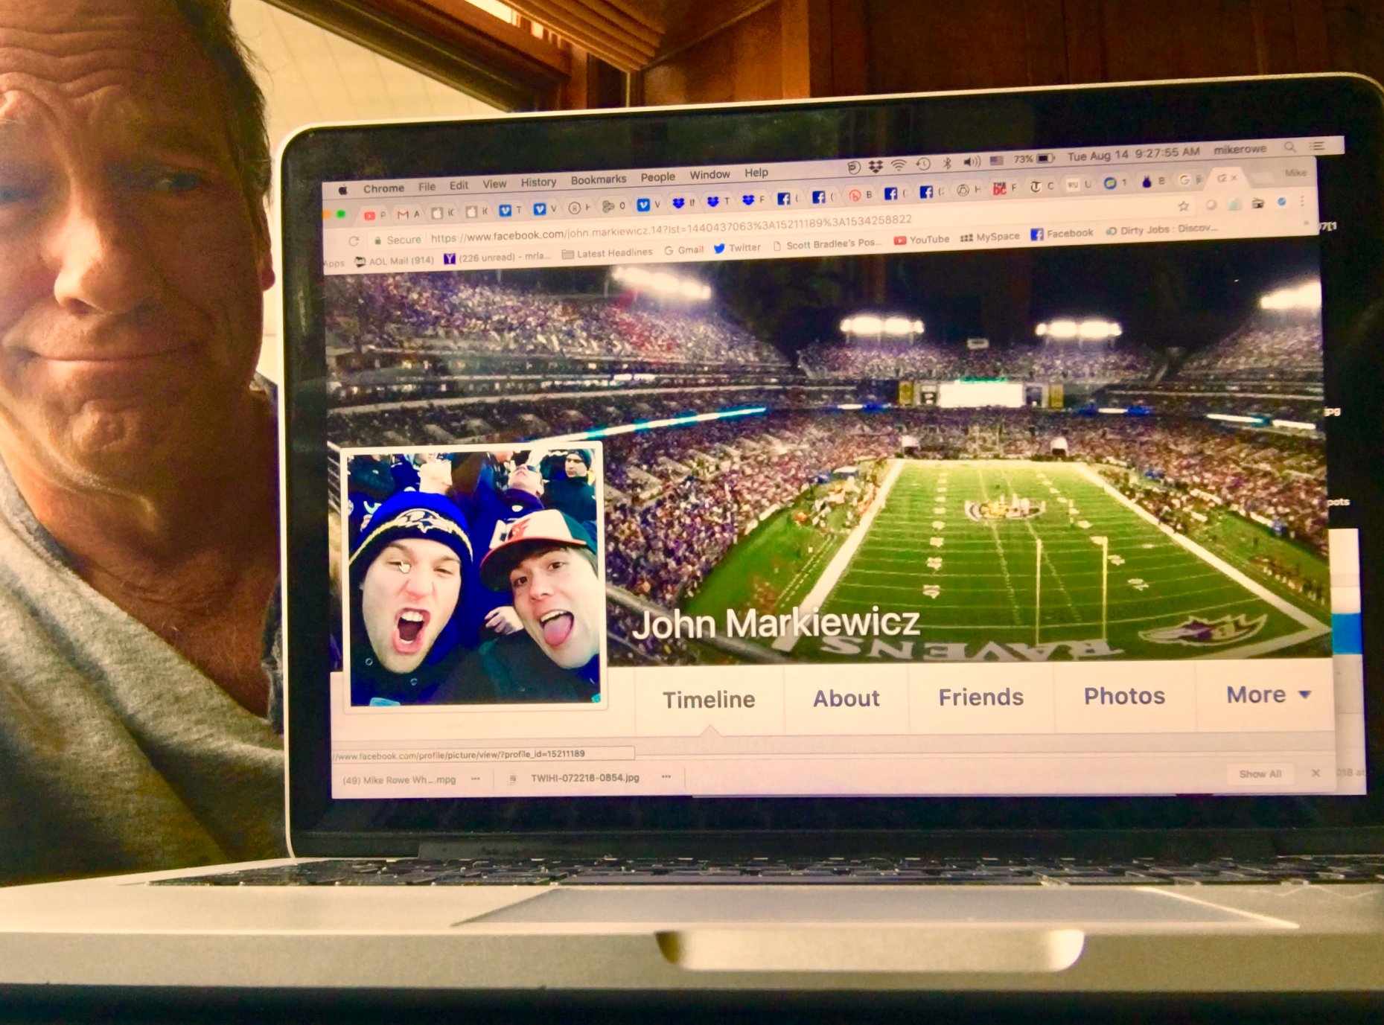Open the Twitter bookmark

(737, 248)
